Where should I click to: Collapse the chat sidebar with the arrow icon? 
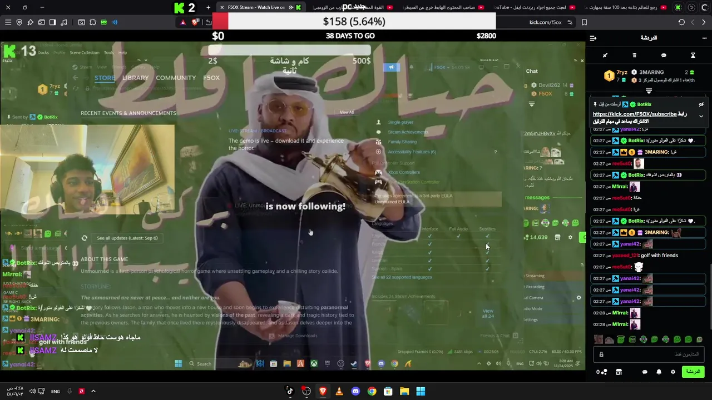coord(593,38)
